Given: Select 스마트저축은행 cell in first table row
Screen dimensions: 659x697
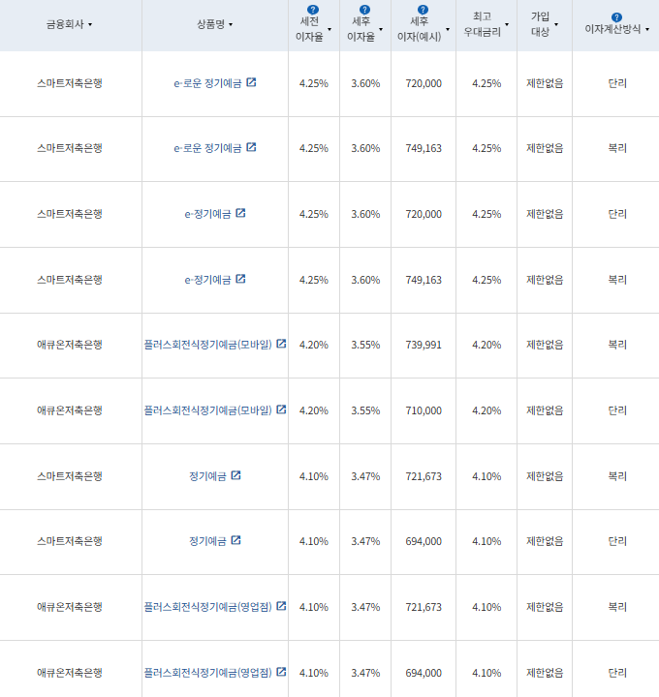Looking at the screenshot, I should (70, 83).
